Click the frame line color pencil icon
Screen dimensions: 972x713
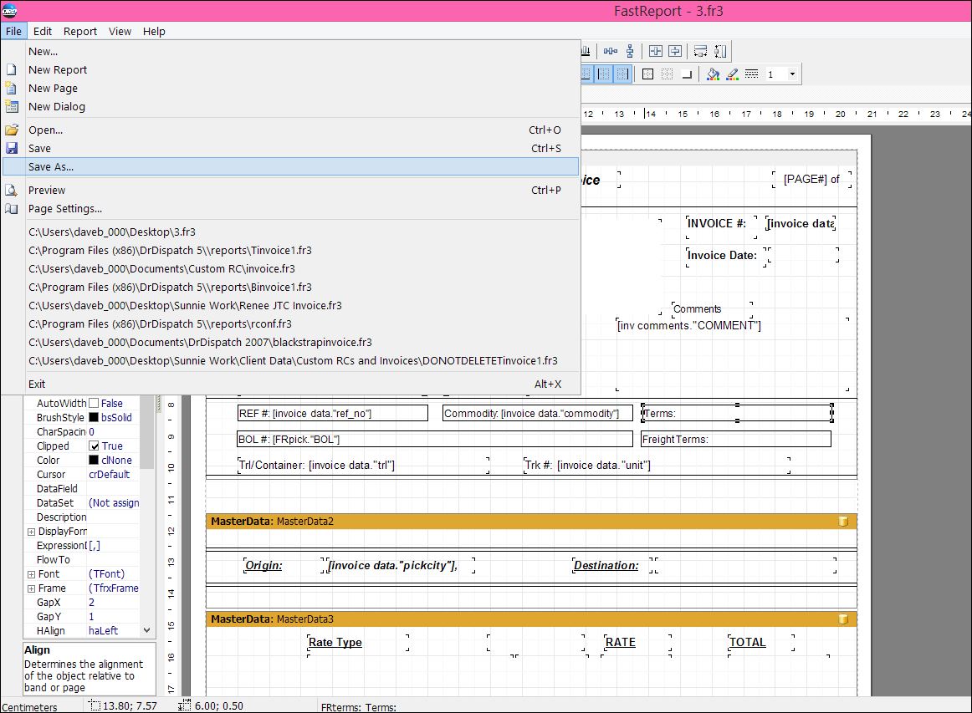pos(732,74)
